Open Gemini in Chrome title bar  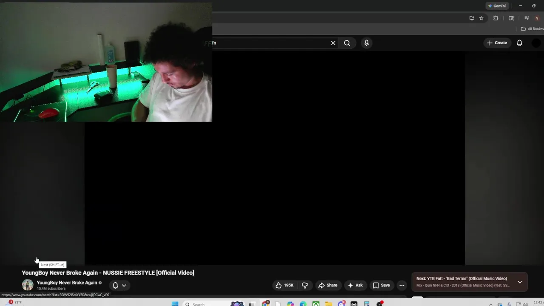point(497,6)
